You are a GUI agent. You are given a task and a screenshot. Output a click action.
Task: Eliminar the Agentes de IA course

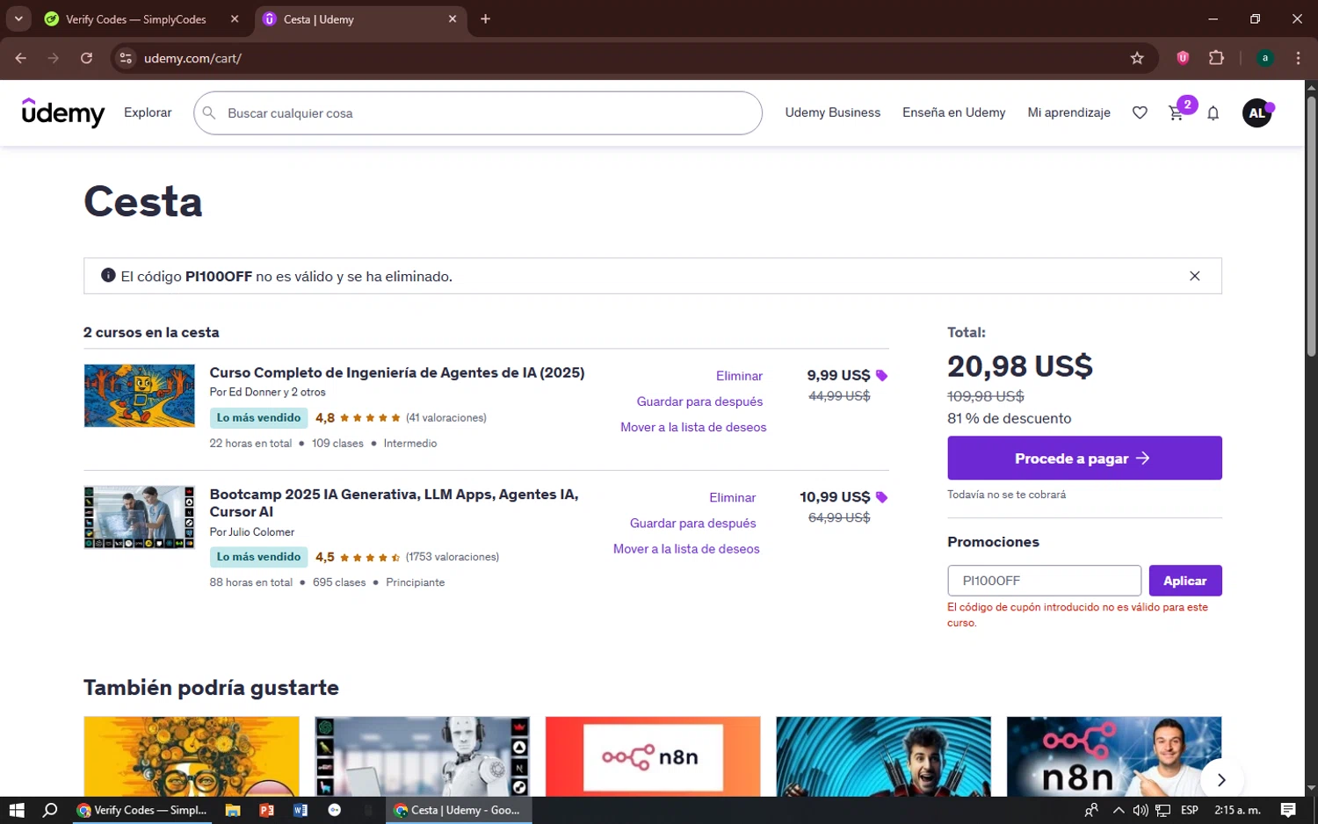[x=739, y=375]
